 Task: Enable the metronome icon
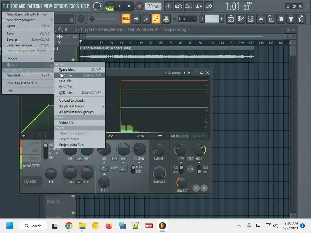click(x=169, y=6)
